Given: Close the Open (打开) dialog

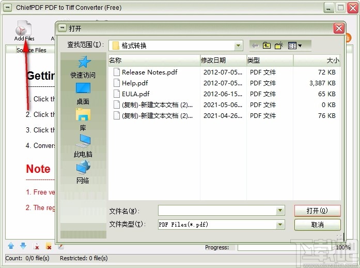Looking at the screenshot, I should (x=339, y=28).
